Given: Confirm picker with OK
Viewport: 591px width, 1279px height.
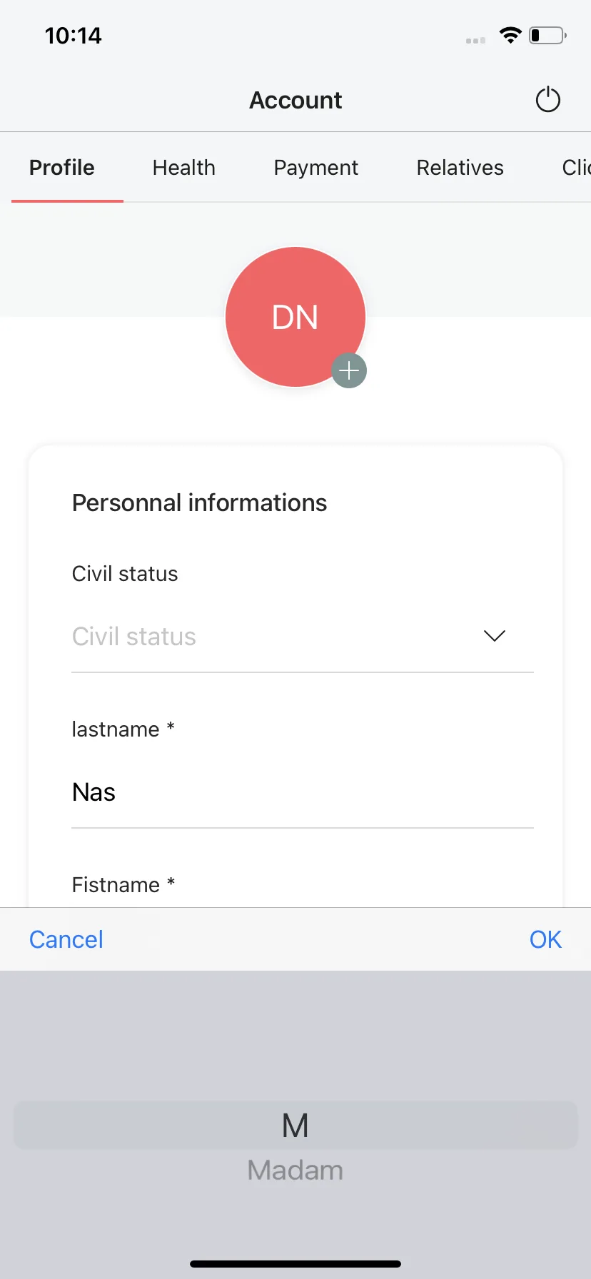Looking at the screenshot, I should pyautogui.click(x=545, y=939).
